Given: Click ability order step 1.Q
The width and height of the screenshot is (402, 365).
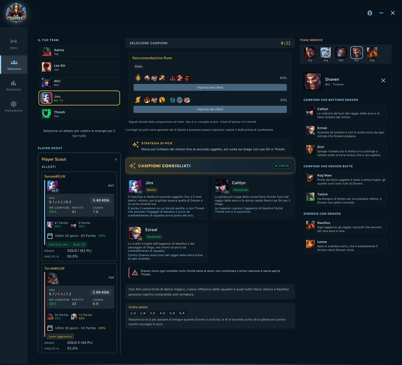Looking at the screenshot, I should click(x=133, y=313).
